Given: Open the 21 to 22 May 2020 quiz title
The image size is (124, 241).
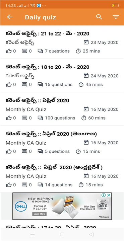Looking at the screenshot, I should (x=47, y=33).
